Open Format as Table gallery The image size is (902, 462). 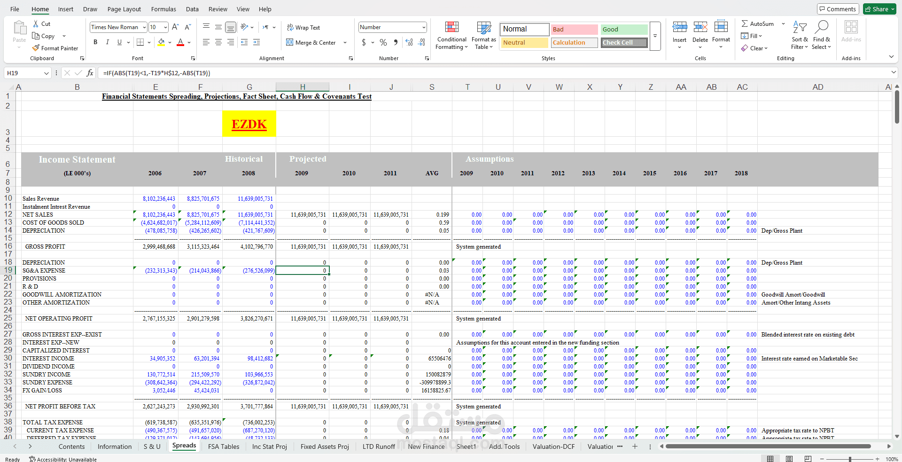tap(483, 36)
